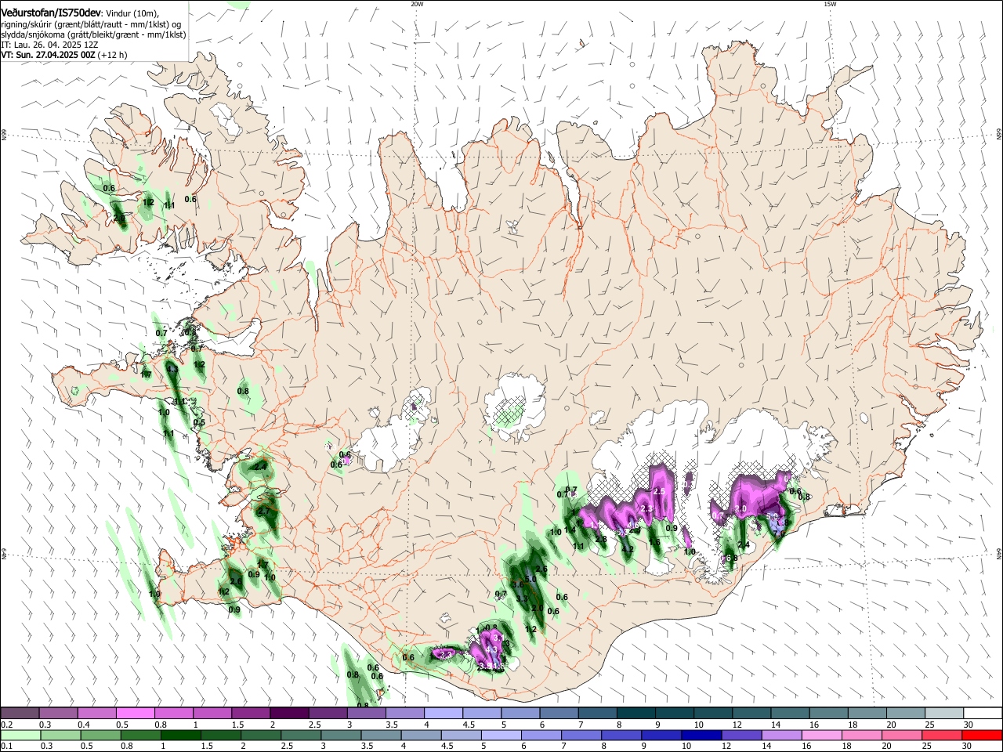Screen dimensions: 1003x752
Task: Click white "2.5" snowfall value on Vatnajökull glacier
Action: [x=659, y=491]
